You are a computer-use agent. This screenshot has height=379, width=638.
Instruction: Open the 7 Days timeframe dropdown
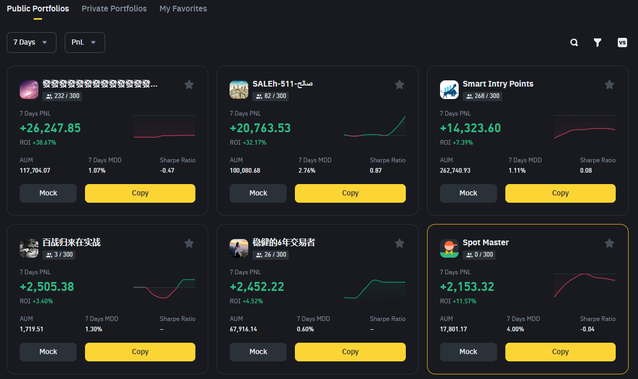click(31, 43)
